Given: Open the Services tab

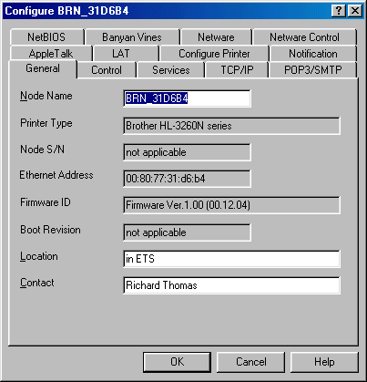Looking at the screenshot, I should point(171,70).
